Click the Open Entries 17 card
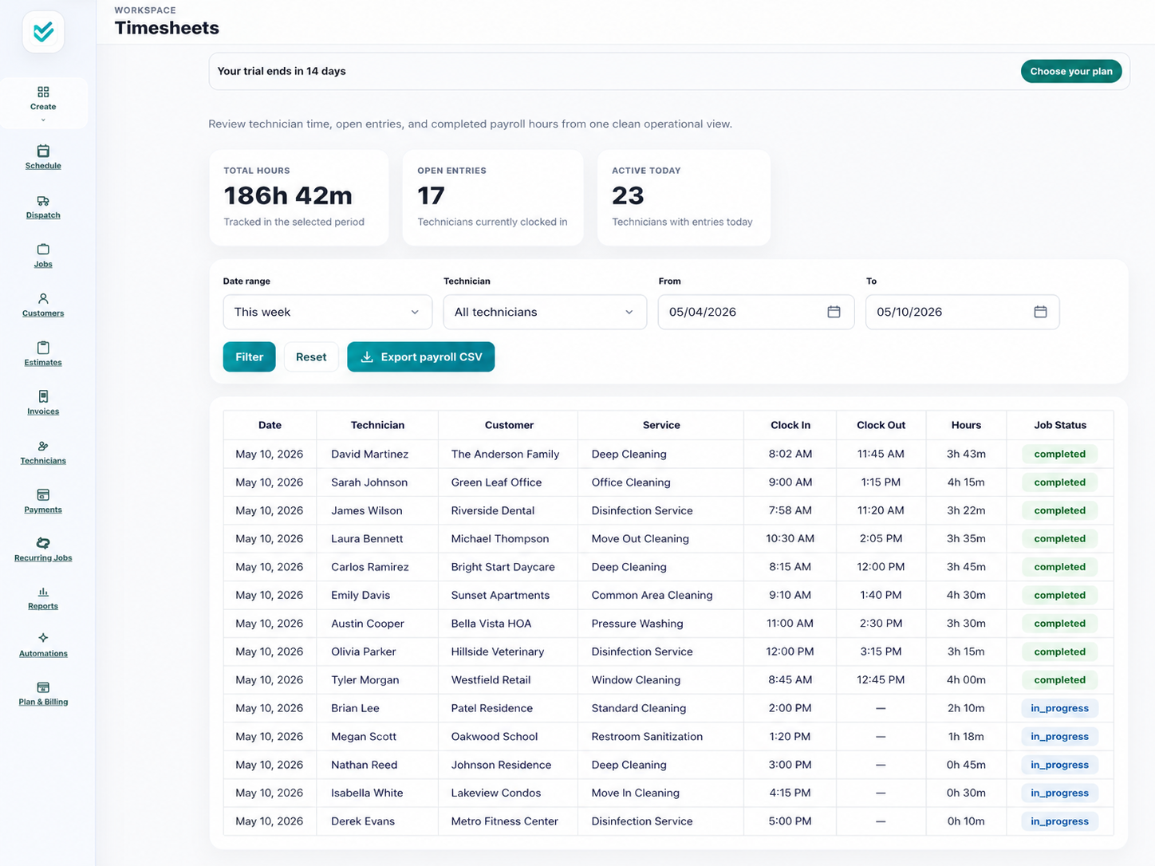 coord(493,198)
